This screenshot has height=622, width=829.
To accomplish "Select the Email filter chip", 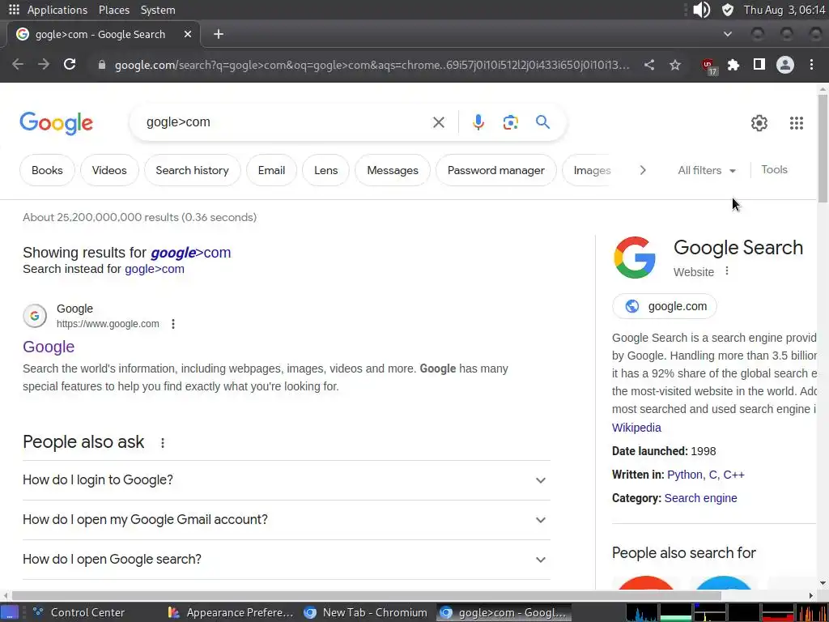I will tap(271, 170).
